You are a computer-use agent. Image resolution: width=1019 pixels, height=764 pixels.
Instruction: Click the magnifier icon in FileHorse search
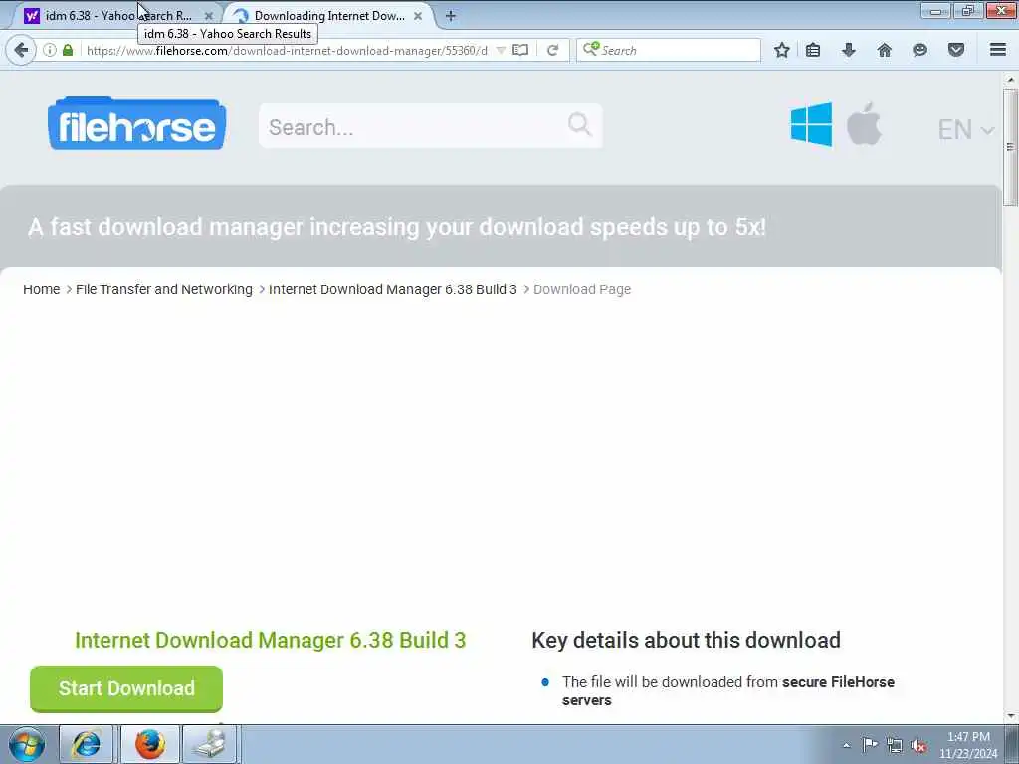coord(579,124)
